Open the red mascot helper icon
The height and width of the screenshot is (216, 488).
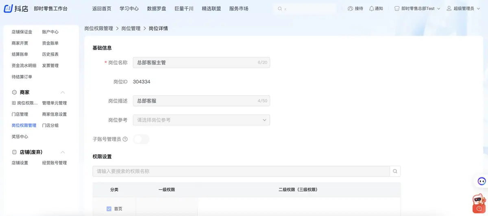479,203
